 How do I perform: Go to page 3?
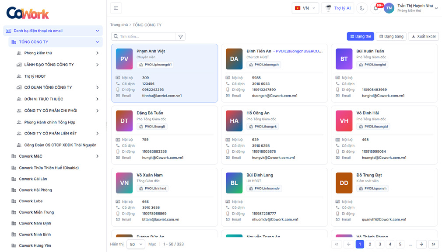click(380, 244)
